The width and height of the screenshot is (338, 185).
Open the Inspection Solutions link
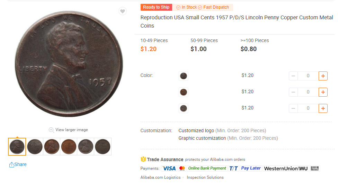205,177
